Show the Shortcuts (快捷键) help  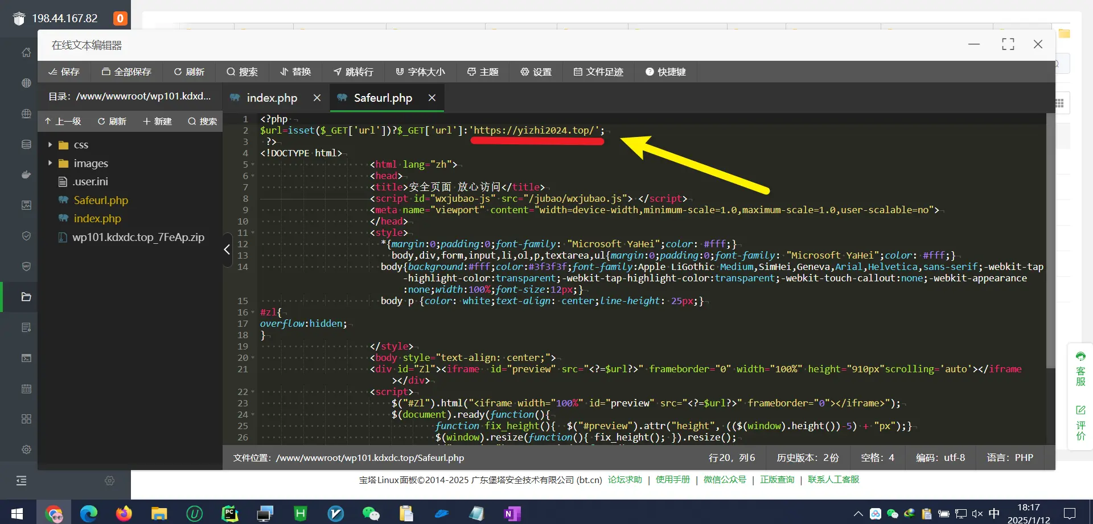665,72
